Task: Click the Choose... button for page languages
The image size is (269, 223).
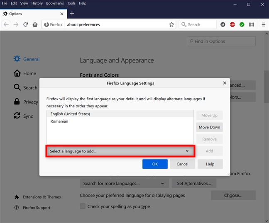Action: click(x=233, y=195)
